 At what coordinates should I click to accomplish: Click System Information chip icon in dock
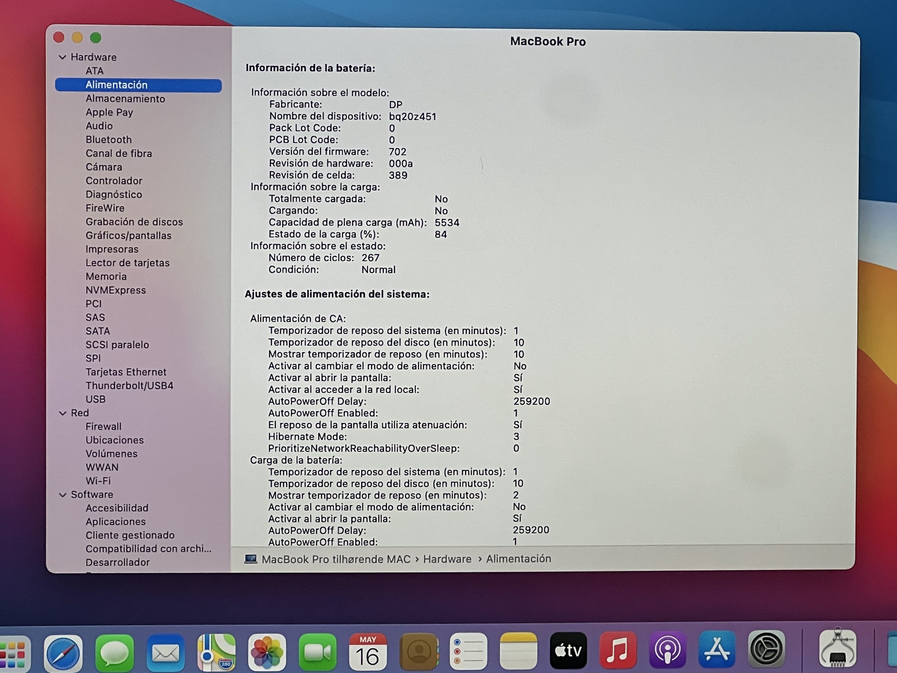pyautogui.click(x=837, y=649)
